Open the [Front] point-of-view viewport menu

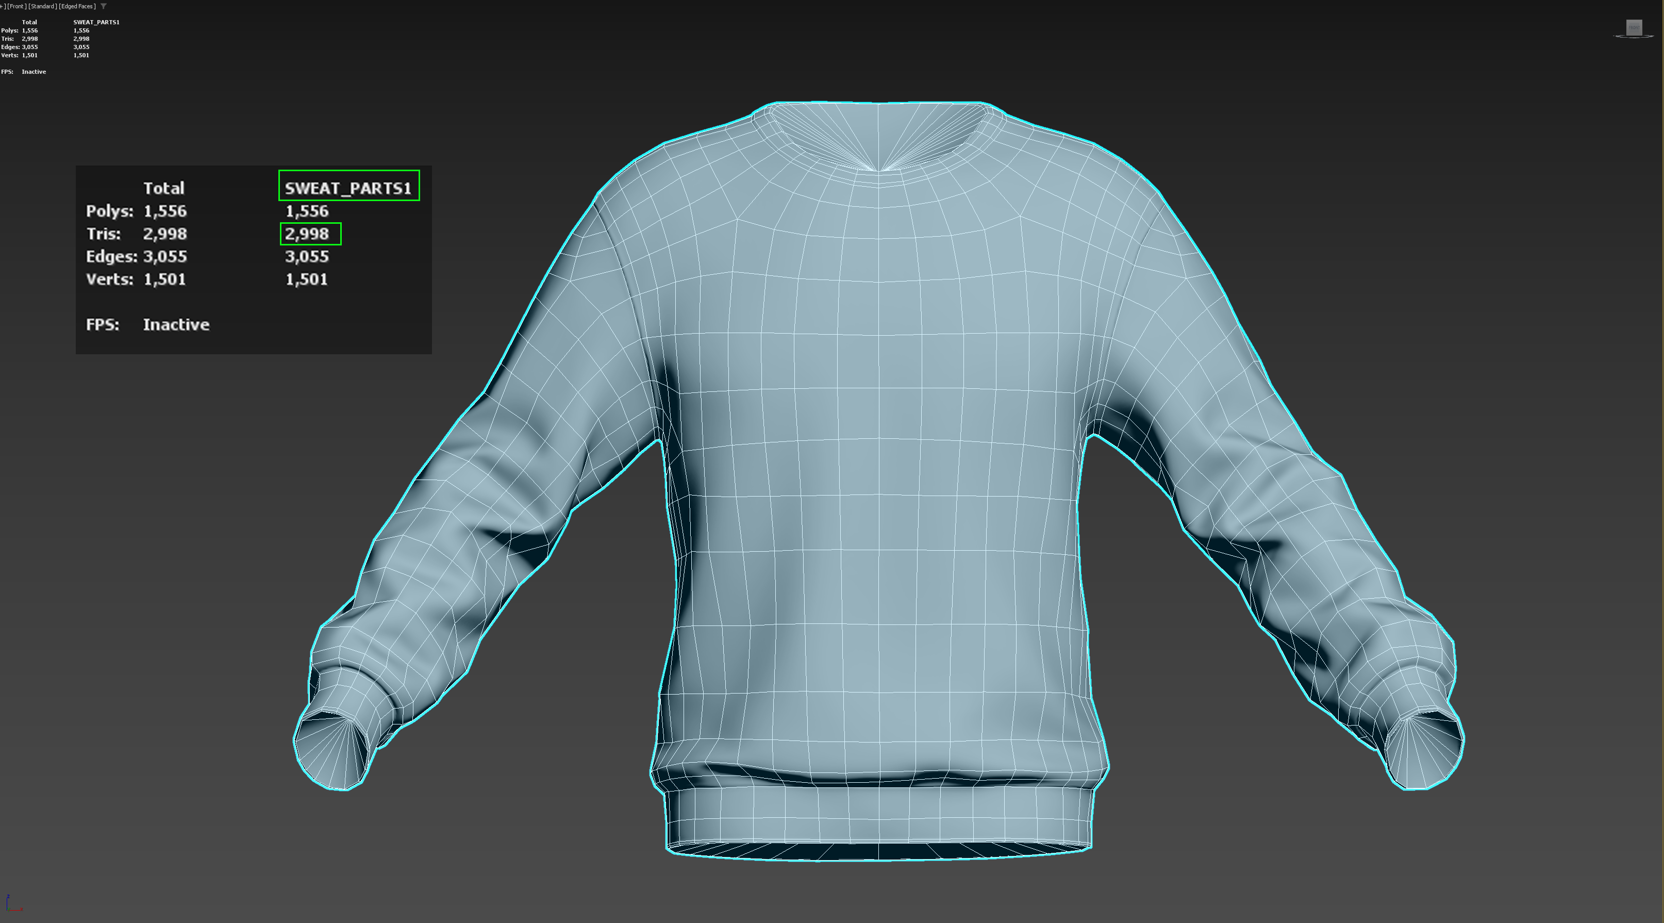[x=16, y=7]
